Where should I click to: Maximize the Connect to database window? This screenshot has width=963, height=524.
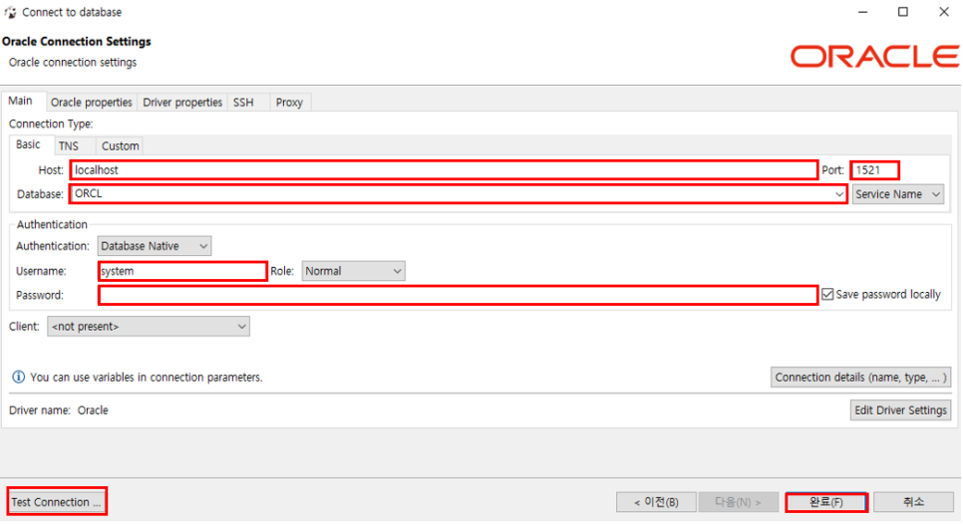(903, 12)
